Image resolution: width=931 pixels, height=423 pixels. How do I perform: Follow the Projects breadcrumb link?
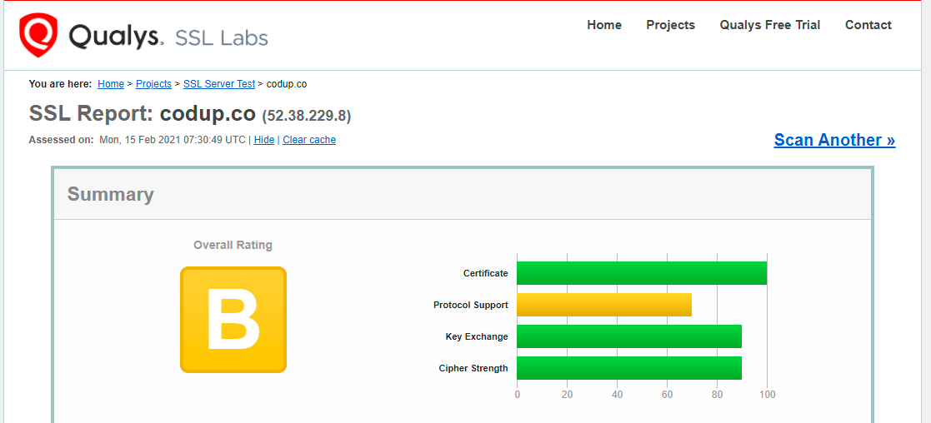click(154, 84)
